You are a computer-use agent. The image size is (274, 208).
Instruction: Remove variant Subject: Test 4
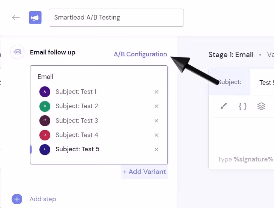pyautogui.click(x=157, y=135)
